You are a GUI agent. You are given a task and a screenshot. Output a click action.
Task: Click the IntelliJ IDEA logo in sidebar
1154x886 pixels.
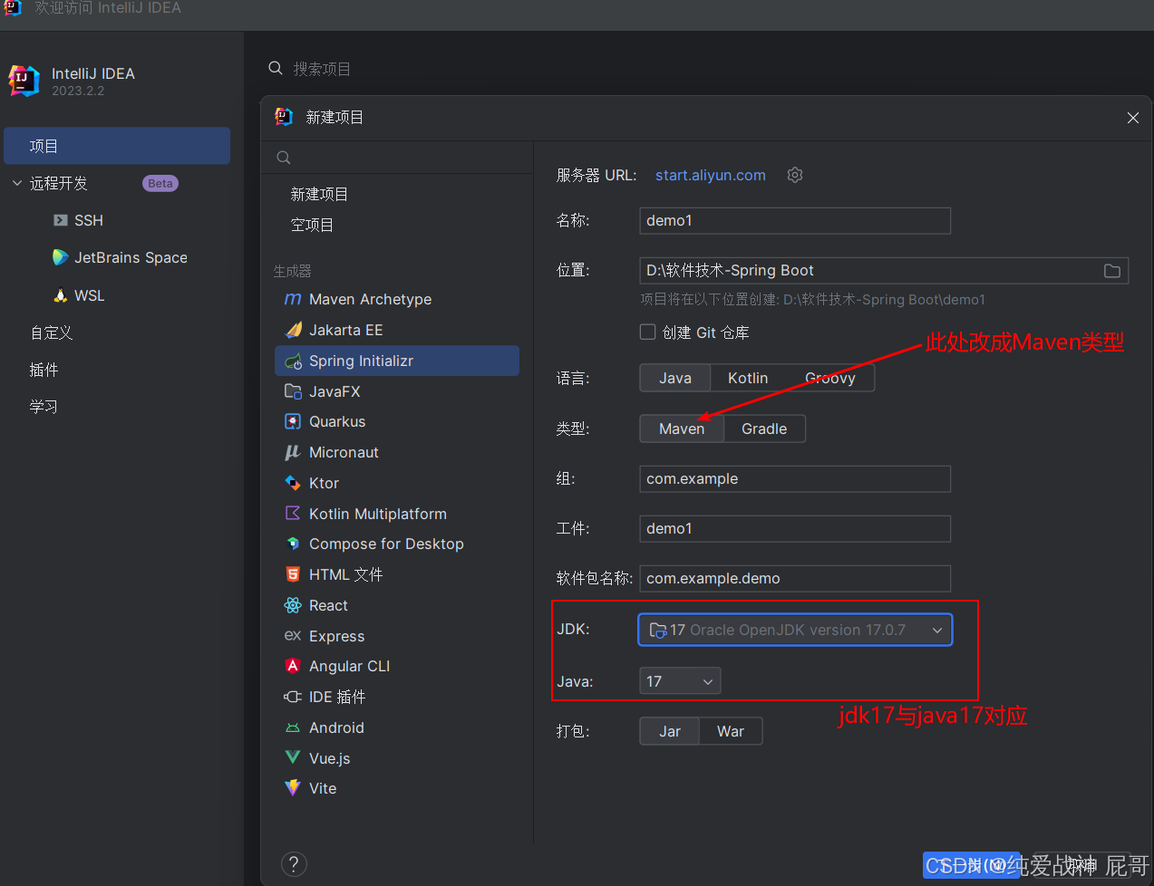[24, 81]
